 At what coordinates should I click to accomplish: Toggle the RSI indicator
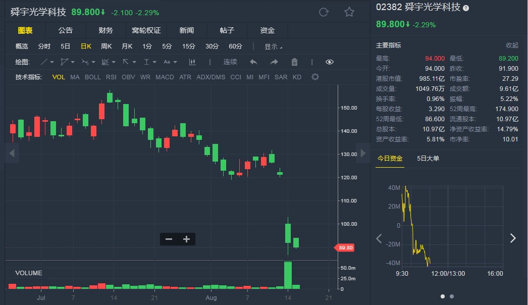(111, 77)
